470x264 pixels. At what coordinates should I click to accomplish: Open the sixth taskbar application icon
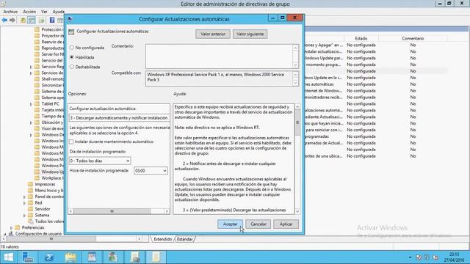(x=134, y=257)
